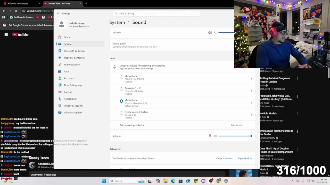The width and height of the screenshot is (330, 185).
Task: Open options for You Stole John Wick's Car video
Action: [297, 96]
